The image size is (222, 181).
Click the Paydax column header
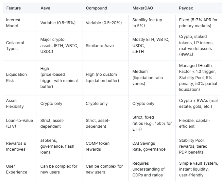coord(186,8)
